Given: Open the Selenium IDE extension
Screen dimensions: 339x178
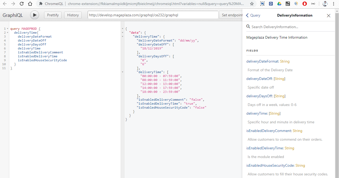Looking at the screenshot, I should pyautogui.click(x=288, y=4).
